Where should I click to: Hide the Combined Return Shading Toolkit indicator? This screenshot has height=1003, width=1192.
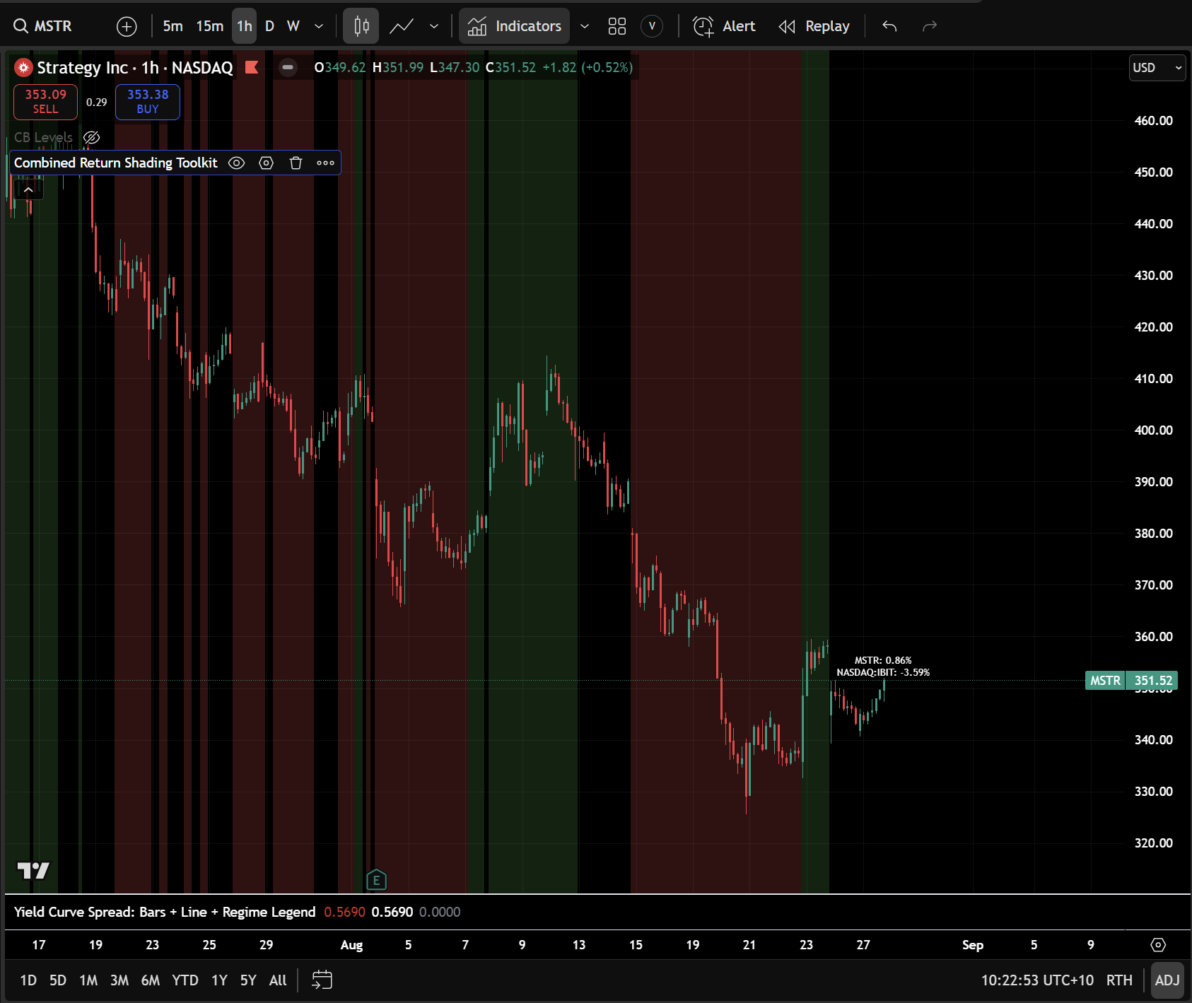pyautogui.click(x=236, y=163)
